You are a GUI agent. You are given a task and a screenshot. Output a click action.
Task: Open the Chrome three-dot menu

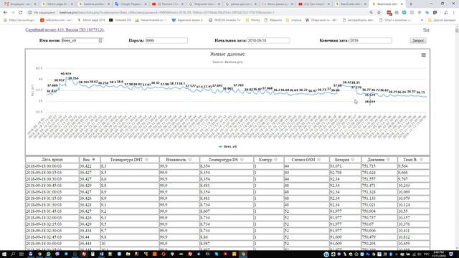[454, 13]
